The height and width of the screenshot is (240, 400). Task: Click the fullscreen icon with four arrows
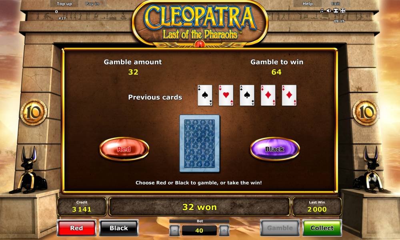point(343,11)
